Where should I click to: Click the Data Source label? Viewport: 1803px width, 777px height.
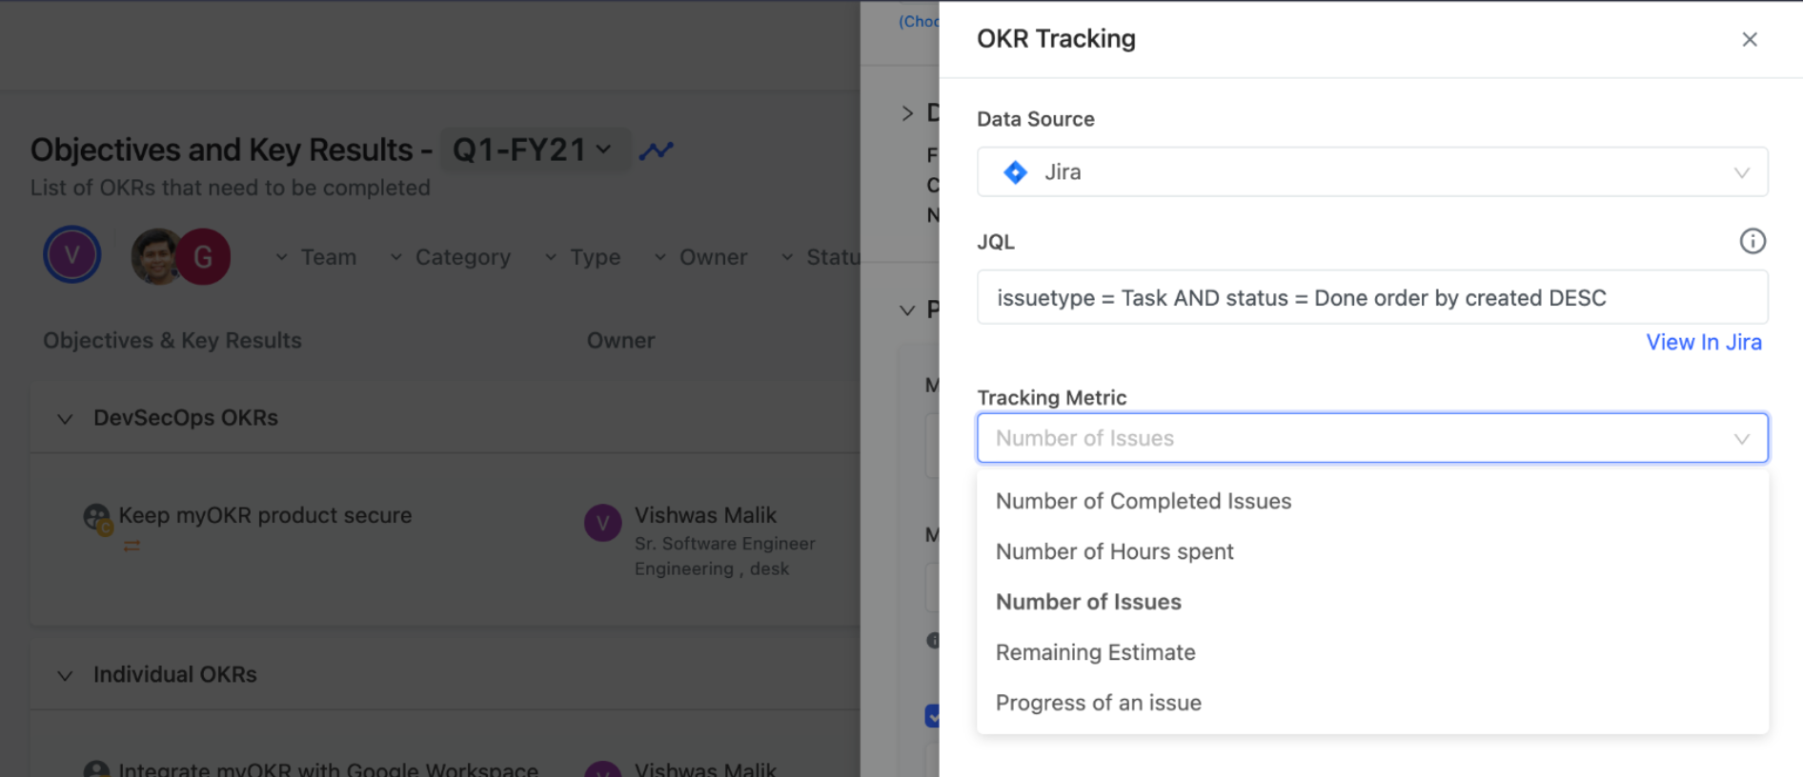pos(1035,119)
